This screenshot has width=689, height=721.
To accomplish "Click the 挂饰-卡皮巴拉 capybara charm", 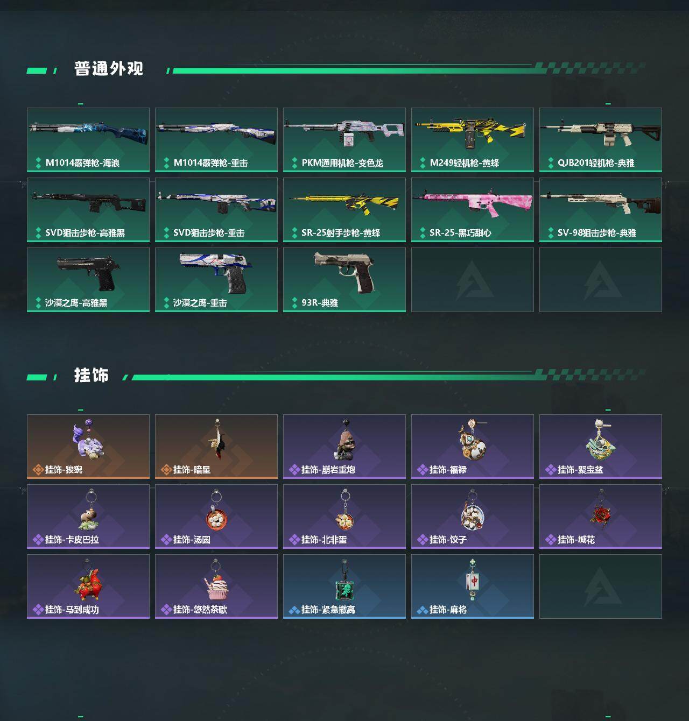I will coord(88,517).
